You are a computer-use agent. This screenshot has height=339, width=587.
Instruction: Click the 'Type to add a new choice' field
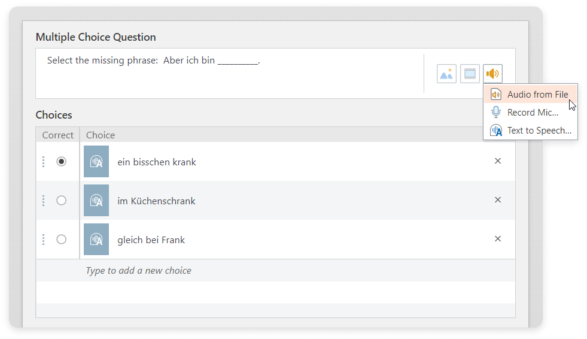pyautogui.click(x=275, y=271)
